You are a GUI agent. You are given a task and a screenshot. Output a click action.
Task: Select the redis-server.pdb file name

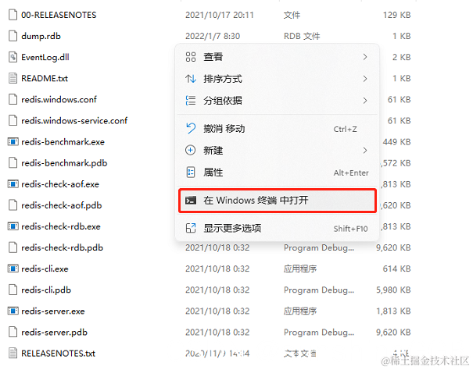(54, 332)
